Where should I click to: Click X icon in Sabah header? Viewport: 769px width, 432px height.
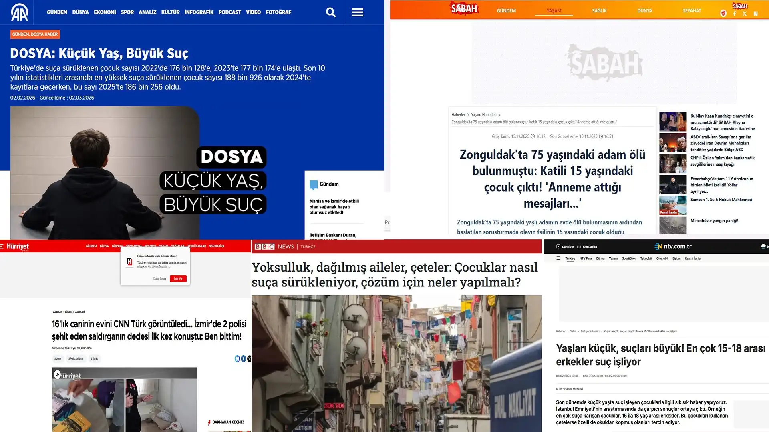click(x=745, y=14)
